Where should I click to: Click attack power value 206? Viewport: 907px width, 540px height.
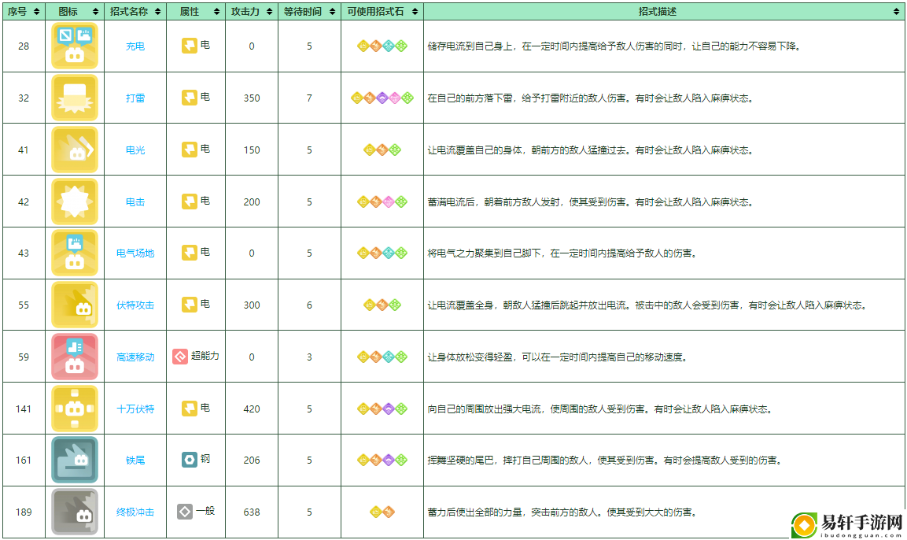[x=252, y=460]
